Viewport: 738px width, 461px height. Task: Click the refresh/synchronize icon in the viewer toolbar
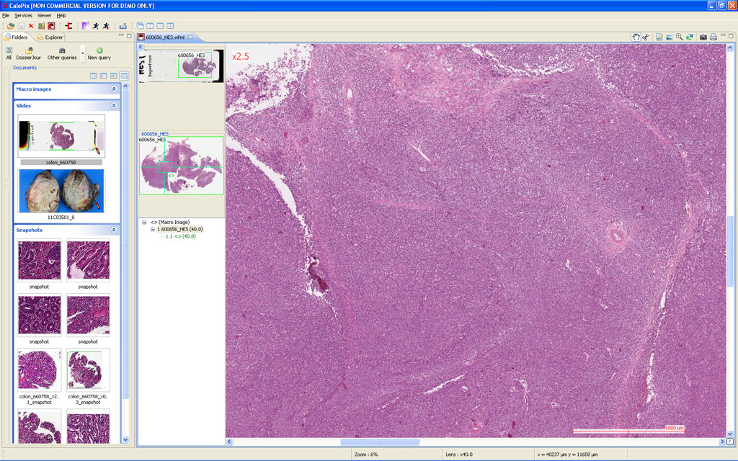click(x=690, y=37)
